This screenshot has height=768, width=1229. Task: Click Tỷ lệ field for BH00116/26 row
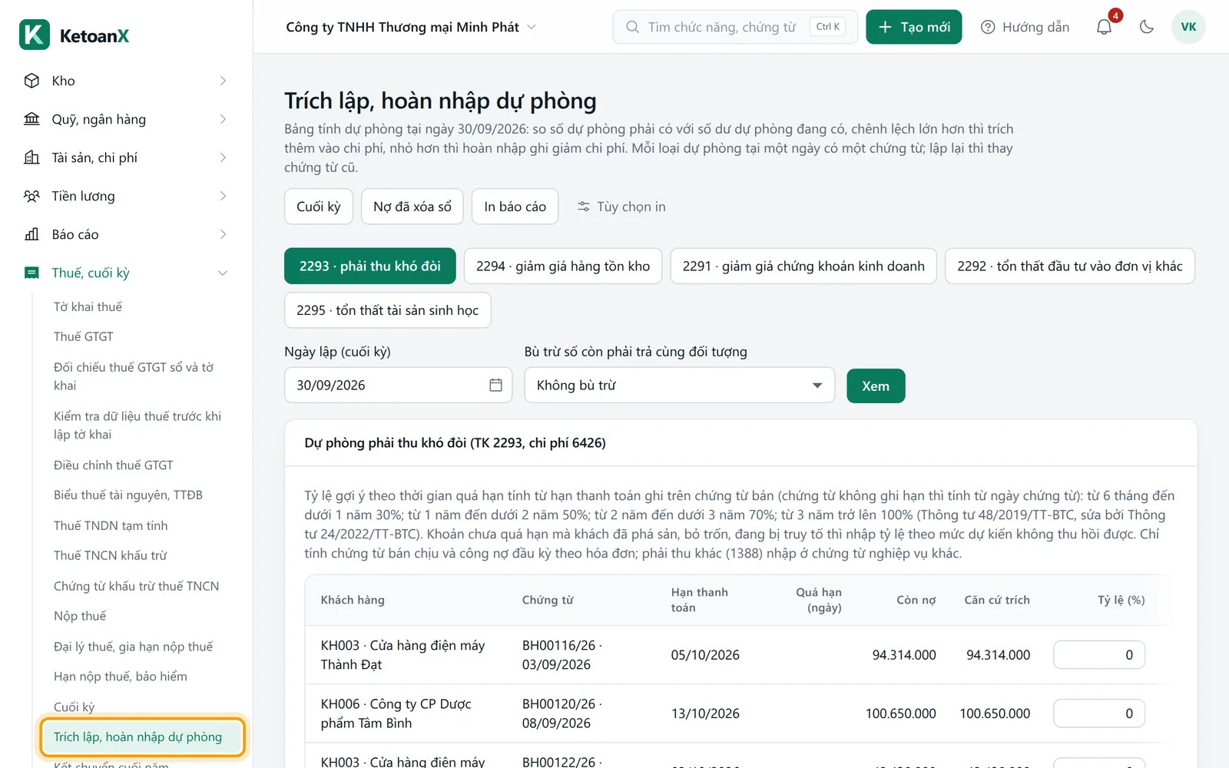pos(1099,655)
